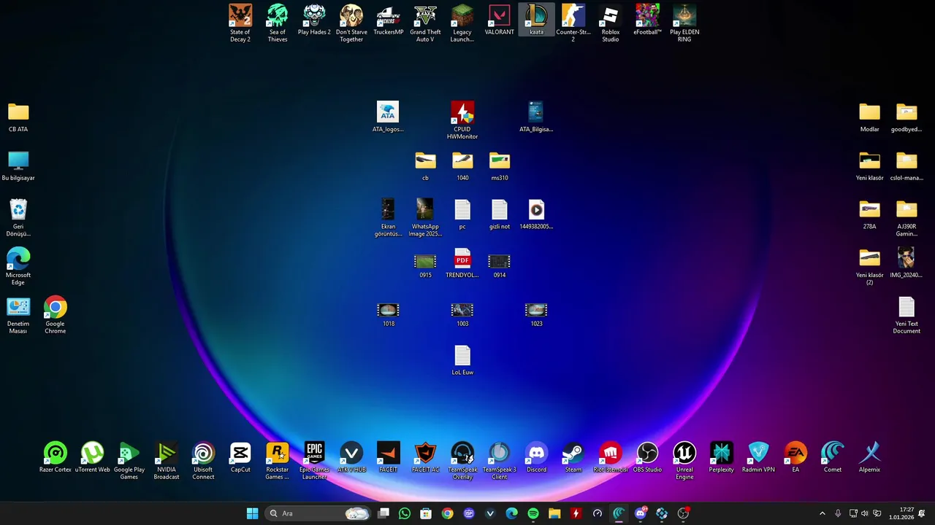Select the CapCut shortcut

[240, 458]
